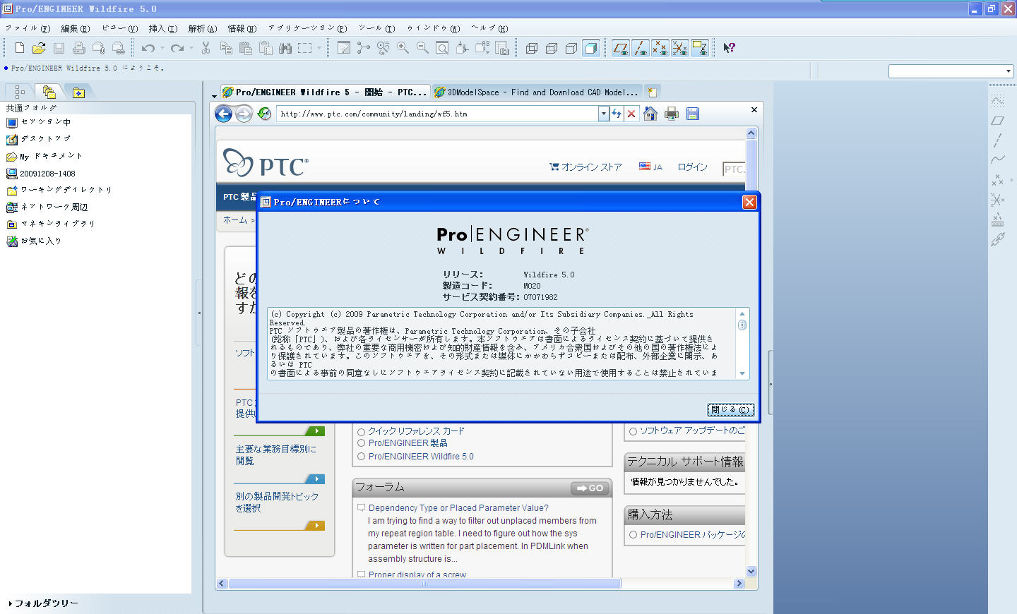
Task: Open the 解析(A) menu
Action: click(x=203, y=28)
